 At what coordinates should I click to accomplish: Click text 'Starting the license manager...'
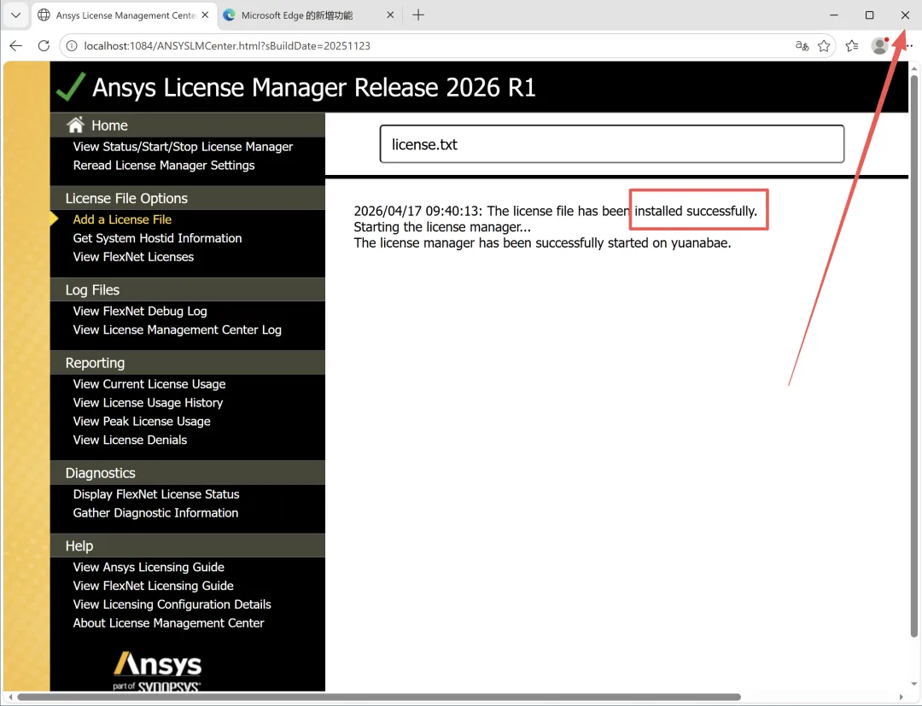tap(442, 227)
